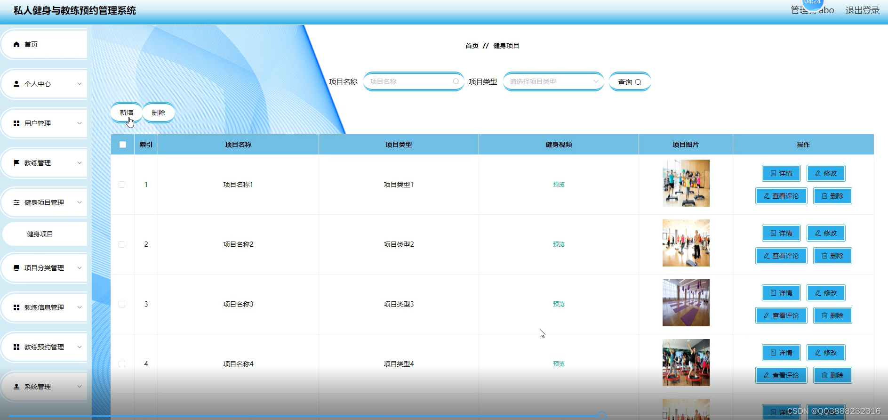Click 修改 for 项目名称3

pos(826,293)
